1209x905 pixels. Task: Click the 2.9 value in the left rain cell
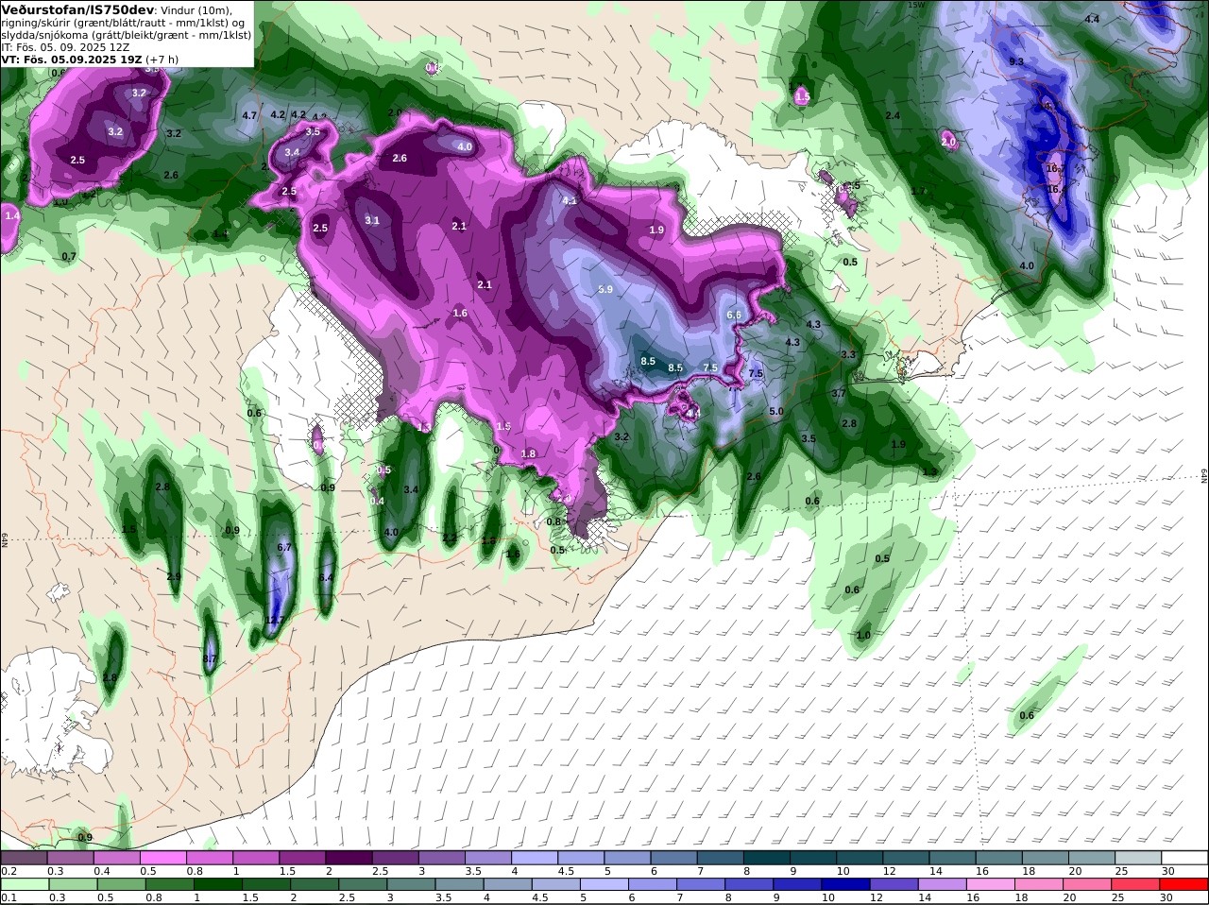[x=174, y=576]
